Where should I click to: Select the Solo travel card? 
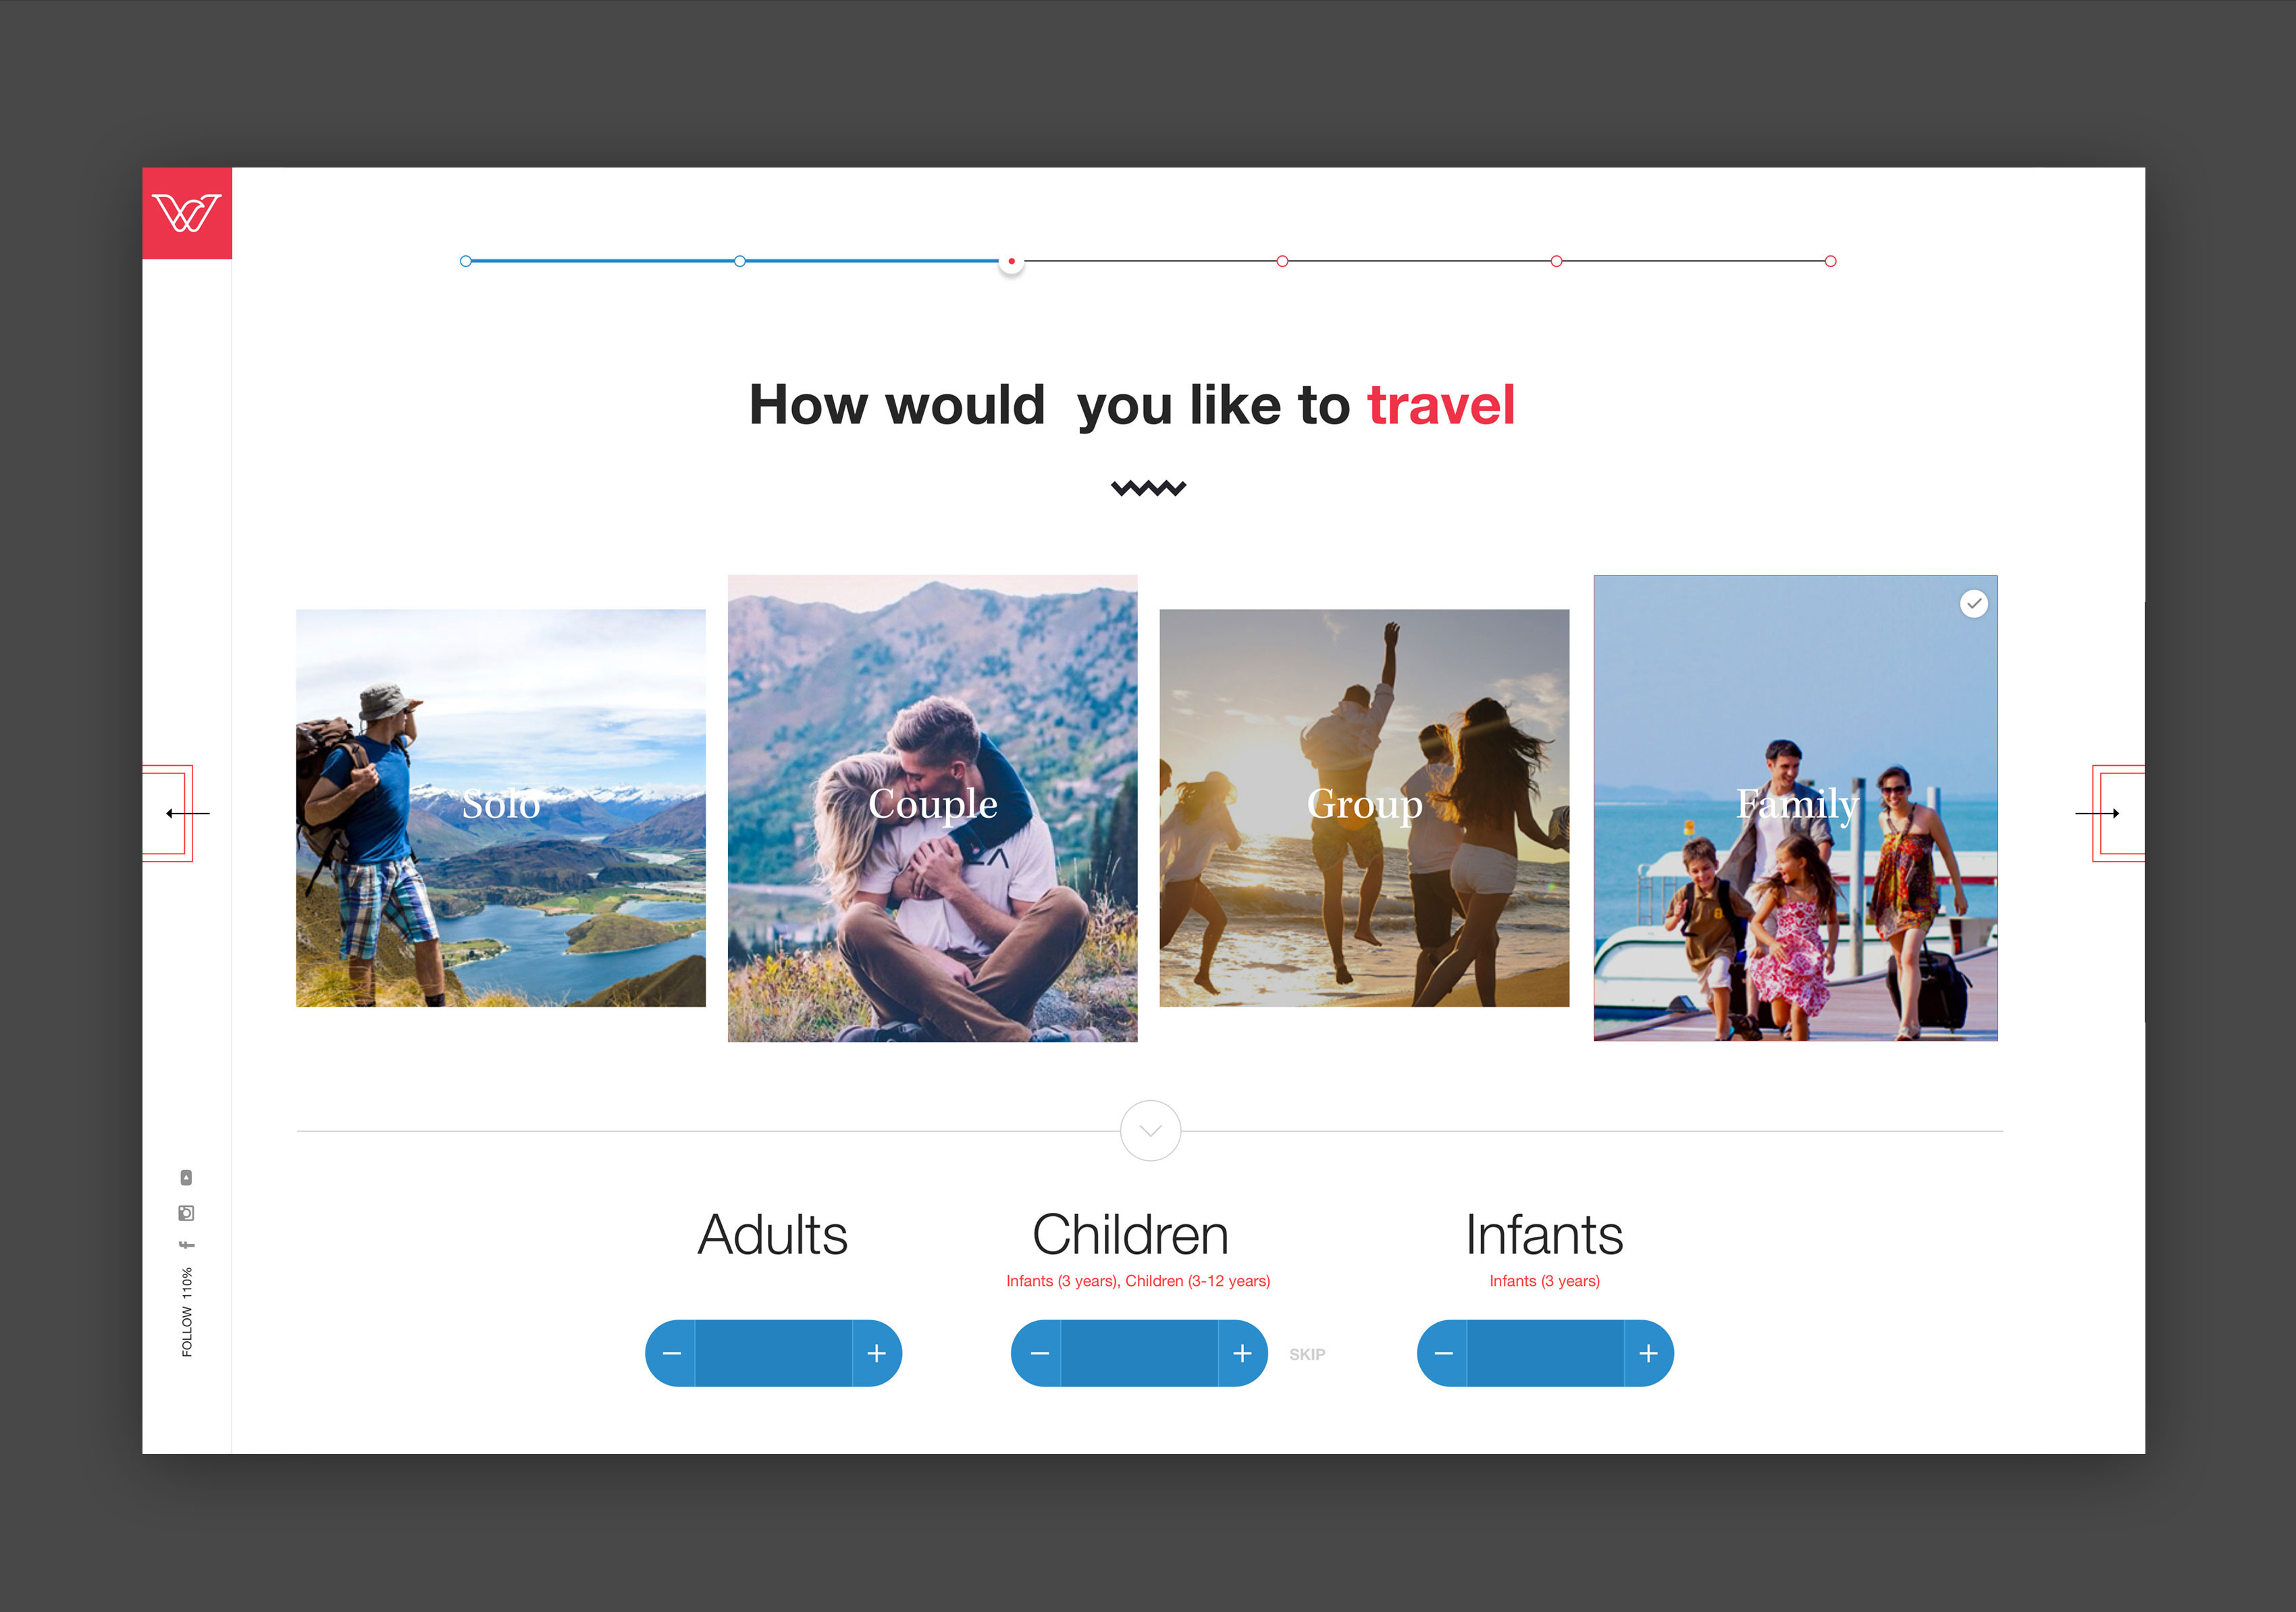(x=501, y=808)
